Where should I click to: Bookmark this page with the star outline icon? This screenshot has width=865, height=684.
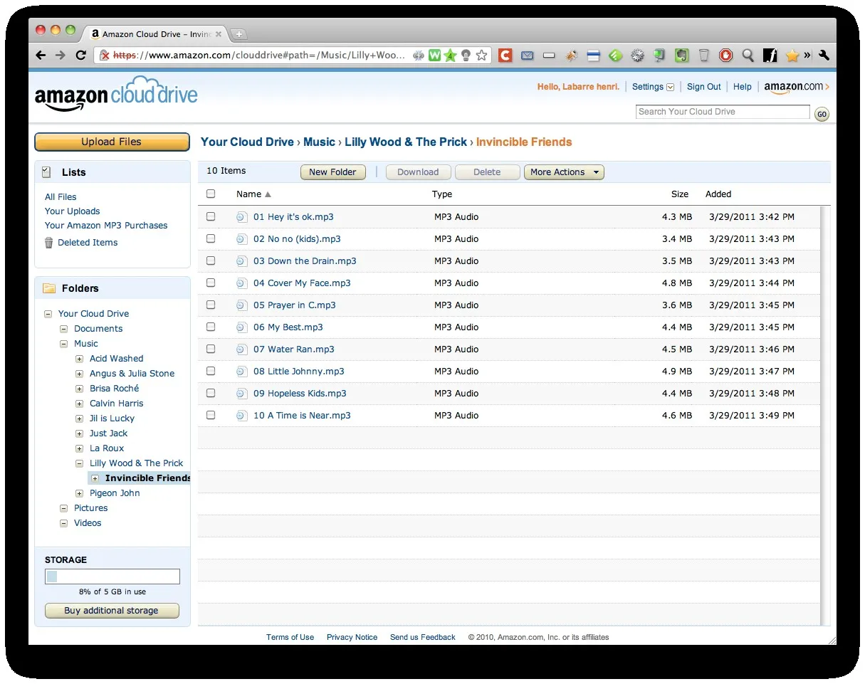482,55
